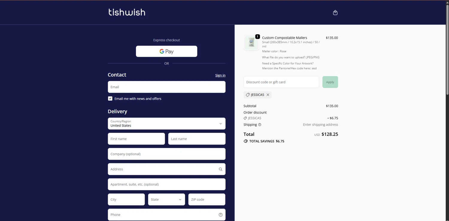Click the Custom Compostable Mailers thumbnail

pyautogui.click(x=251, y=43)
